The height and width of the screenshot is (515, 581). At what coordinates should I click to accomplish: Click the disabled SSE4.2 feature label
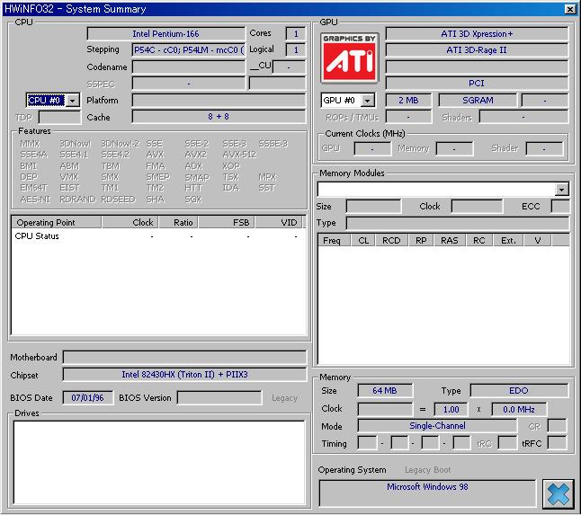coord(115,155)
